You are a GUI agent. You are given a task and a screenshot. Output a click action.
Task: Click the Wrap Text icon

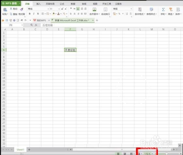click(105, 9)
